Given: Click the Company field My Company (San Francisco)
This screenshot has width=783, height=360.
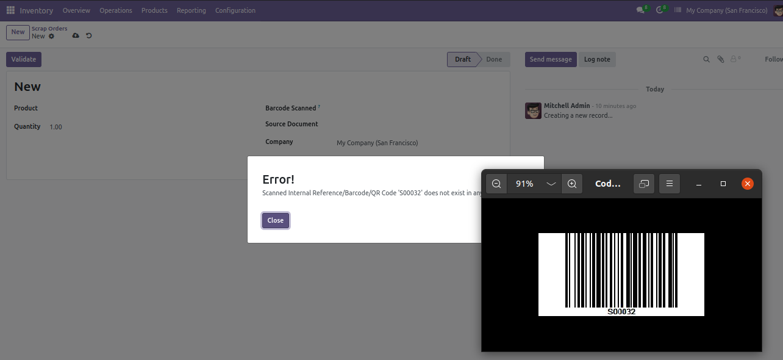Looking at the screenshot, I should 377,143.
